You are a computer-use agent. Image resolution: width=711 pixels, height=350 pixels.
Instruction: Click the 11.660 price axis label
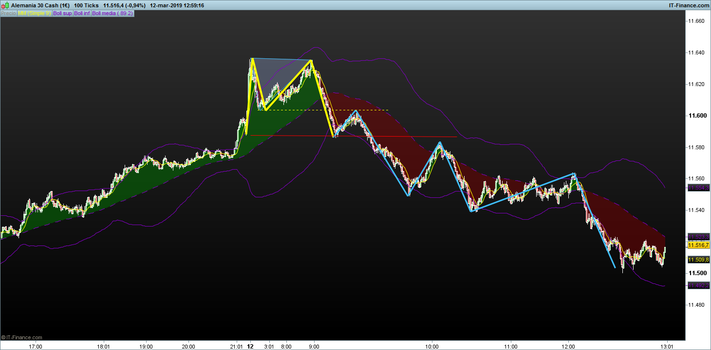point(696,21)
